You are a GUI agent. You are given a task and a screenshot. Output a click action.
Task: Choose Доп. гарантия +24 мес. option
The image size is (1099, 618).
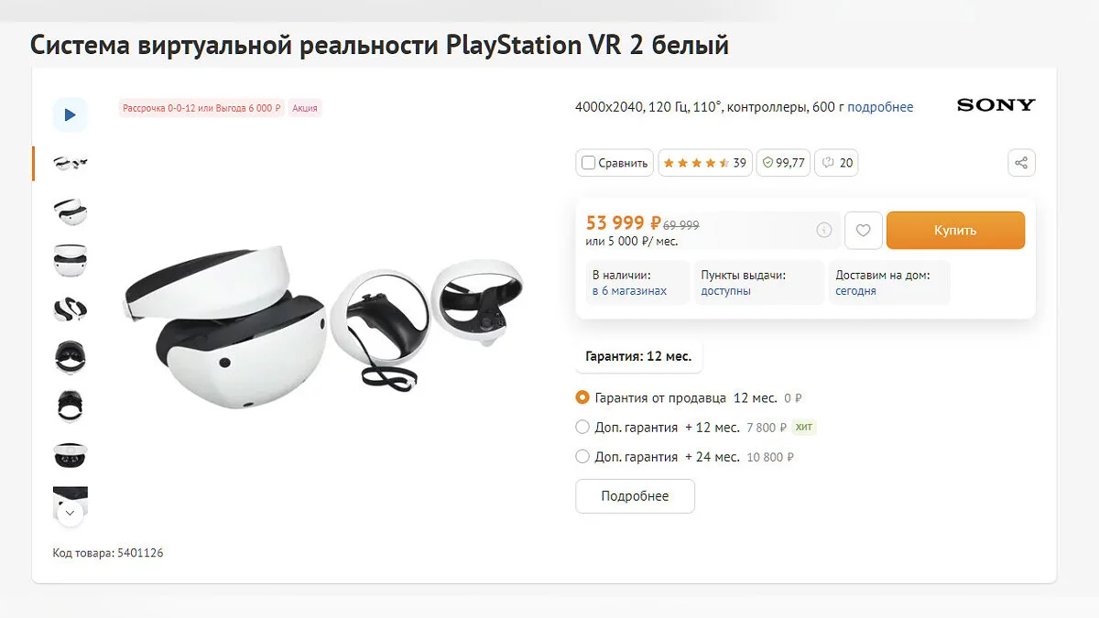[x=582, y=457]
